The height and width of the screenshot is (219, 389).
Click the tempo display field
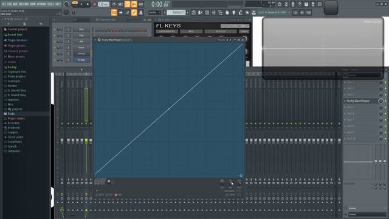coord(103,4)
